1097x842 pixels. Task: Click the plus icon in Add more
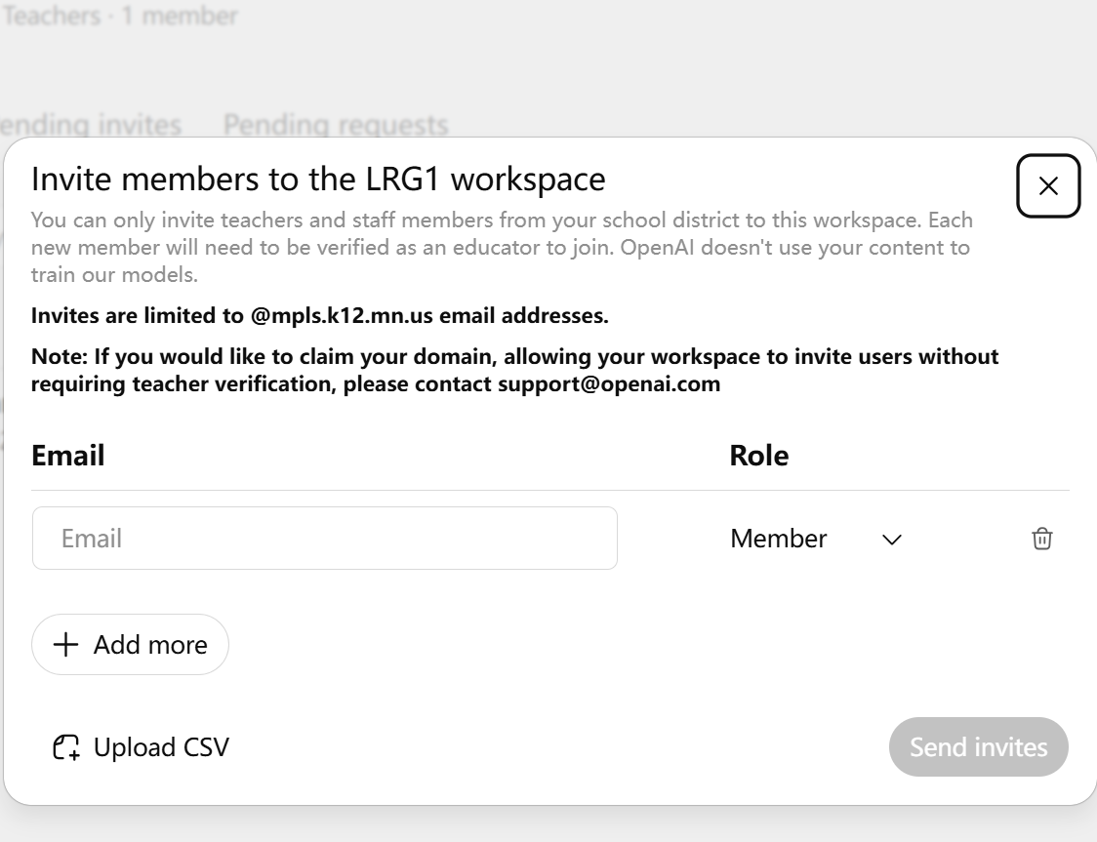pos(65,645)
